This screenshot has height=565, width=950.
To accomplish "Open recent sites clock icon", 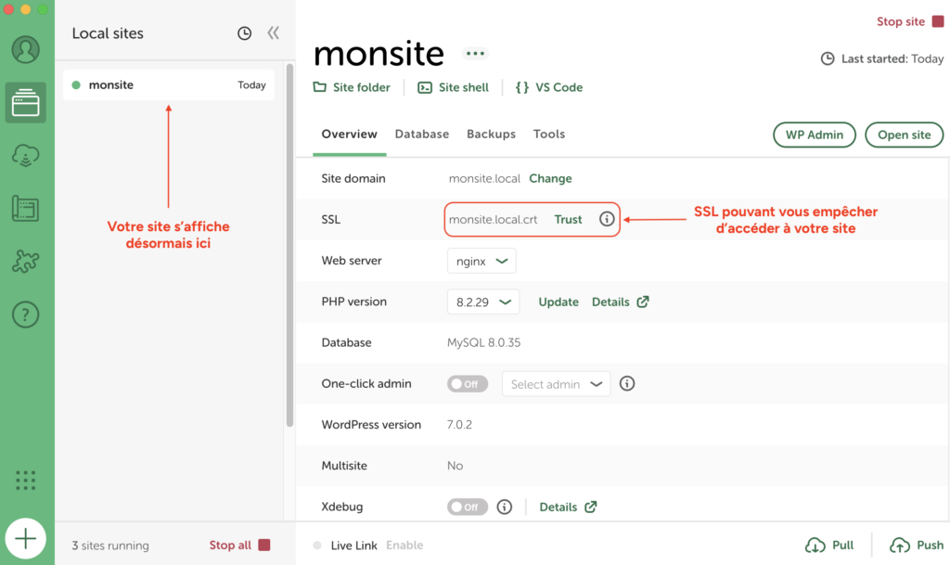I will point(244,33).
